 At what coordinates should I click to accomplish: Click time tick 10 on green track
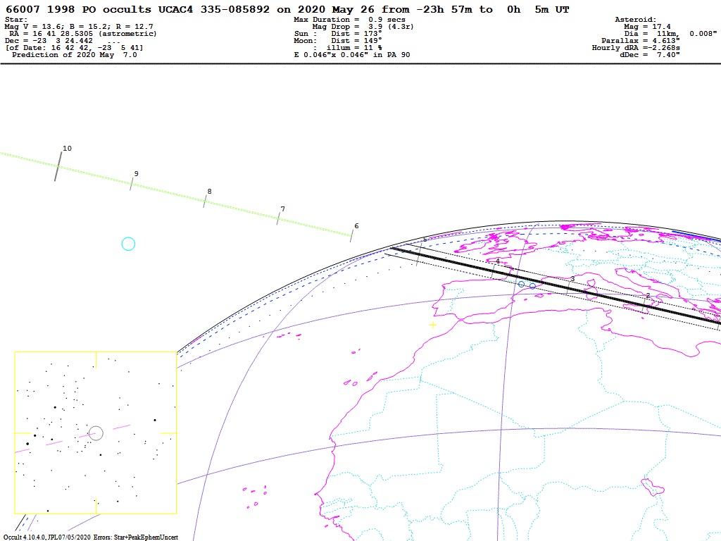(58, 165)
